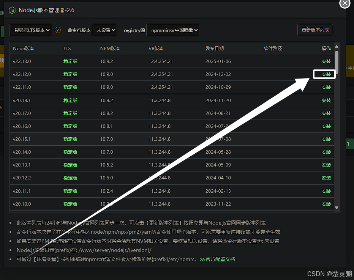Screen dimensions: 354x280
Task: Select the v20.14.0 version cell
Action: [22, 152]
